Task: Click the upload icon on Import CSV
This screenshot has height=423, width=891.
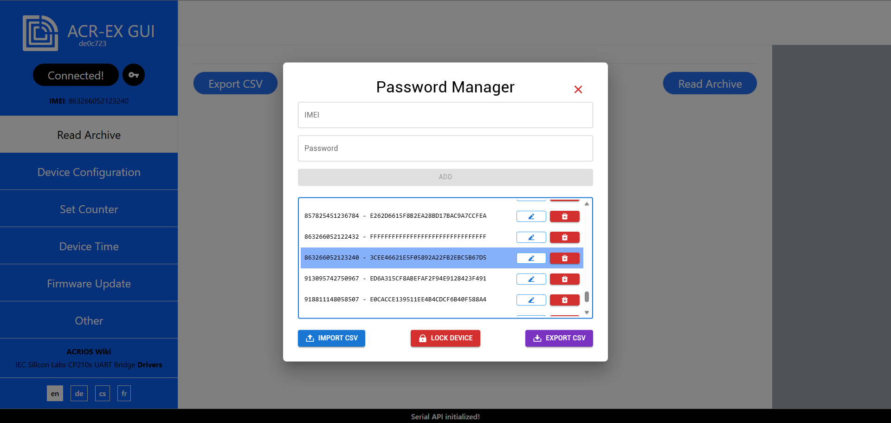Action: tap(310, 338)
